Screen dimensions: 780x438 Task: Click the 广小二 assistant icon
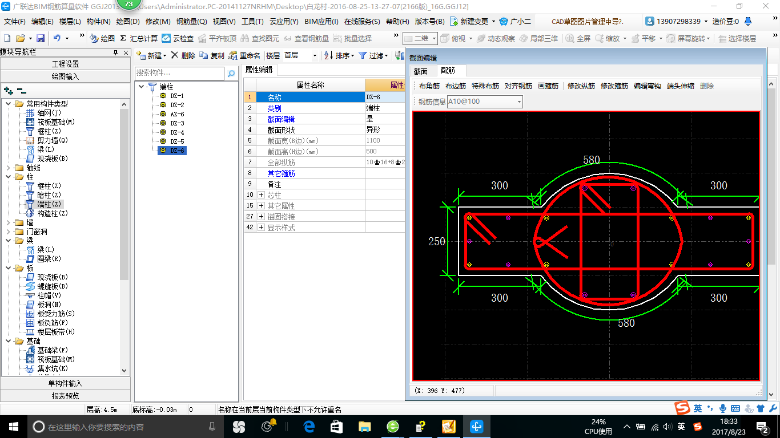(x=515, y=22)
